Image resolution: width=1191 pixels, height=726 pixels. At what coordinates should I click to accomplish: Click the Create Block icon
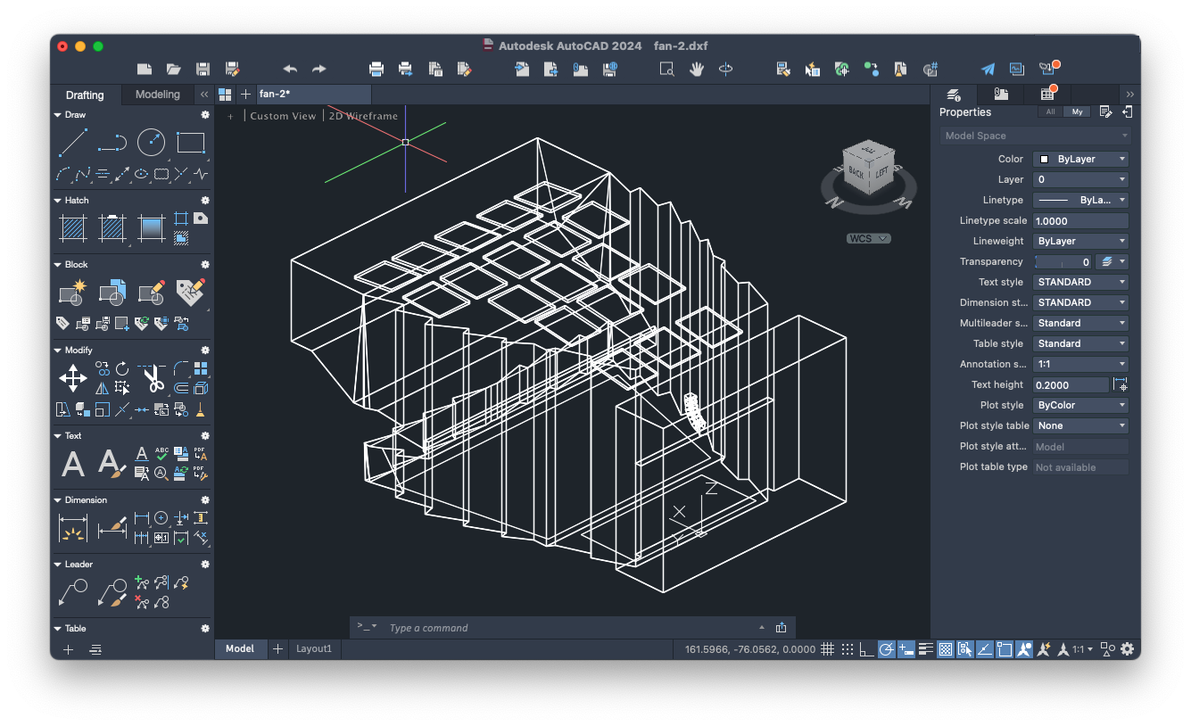point(73,292)
